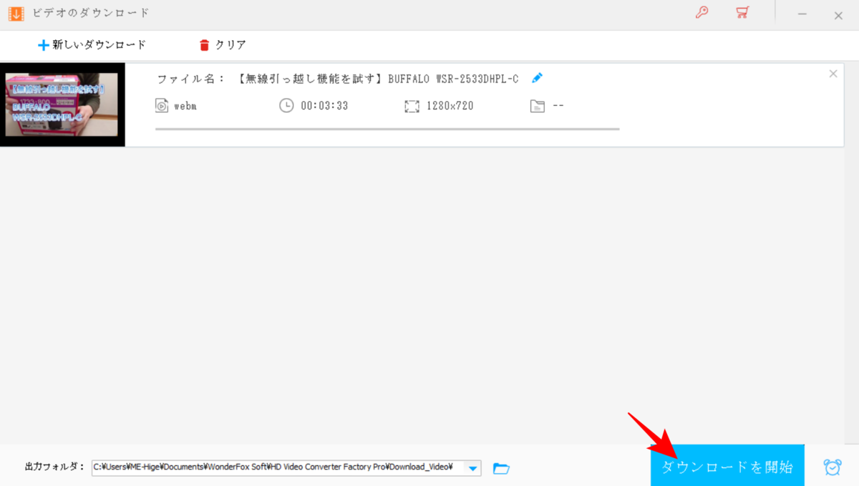Click the webm format icon

[x=162, y=106]
